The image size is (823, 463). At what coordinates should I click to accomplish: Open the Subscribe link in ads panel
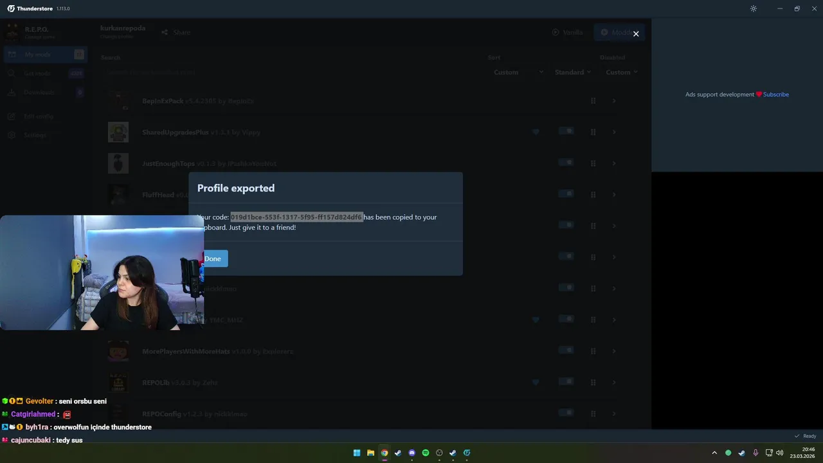776,95
